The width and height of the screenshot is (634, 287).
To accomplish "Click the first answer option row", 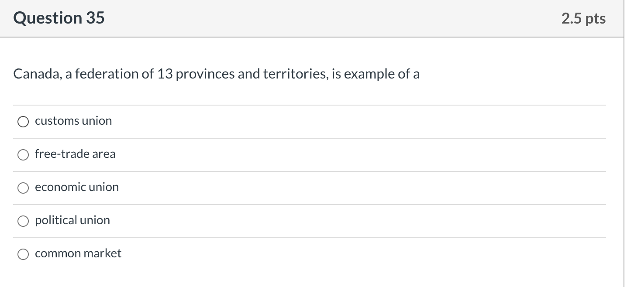I will (306, 121).
